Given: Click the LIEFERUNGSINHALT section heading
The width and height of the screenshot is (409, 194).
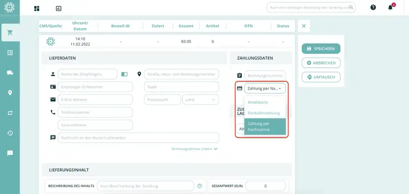Looking at the screenshot, I should [x=69, y=170].
